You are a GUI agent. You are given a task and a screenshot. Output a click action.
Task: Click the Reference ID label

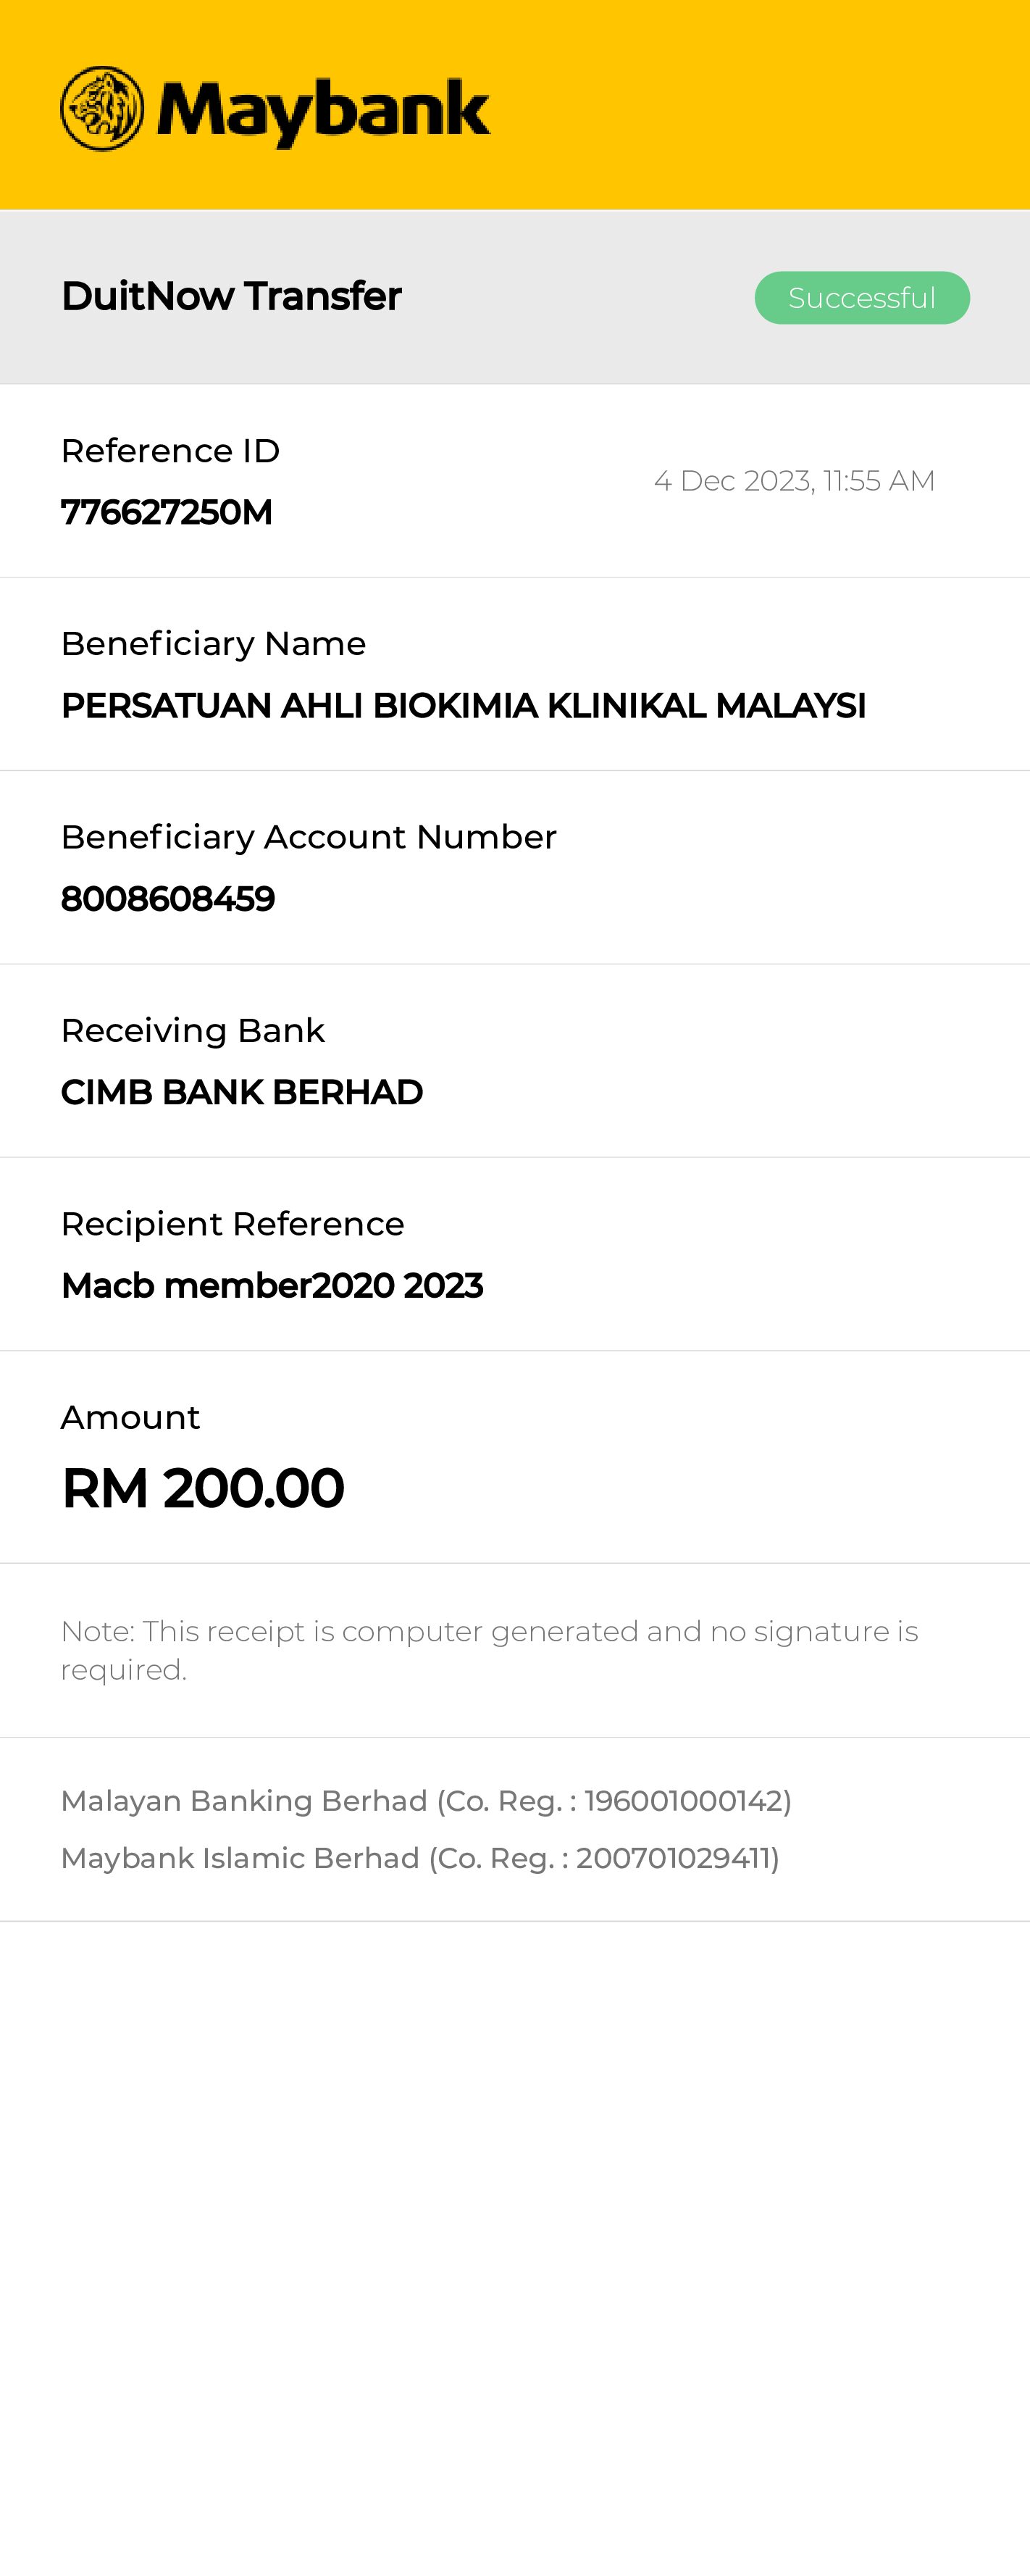170,451
